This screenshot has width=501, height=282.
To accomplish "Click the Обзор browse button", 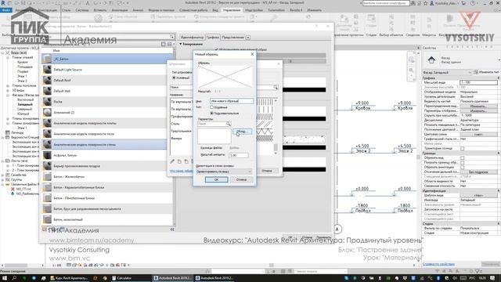I will coord(242,132).
